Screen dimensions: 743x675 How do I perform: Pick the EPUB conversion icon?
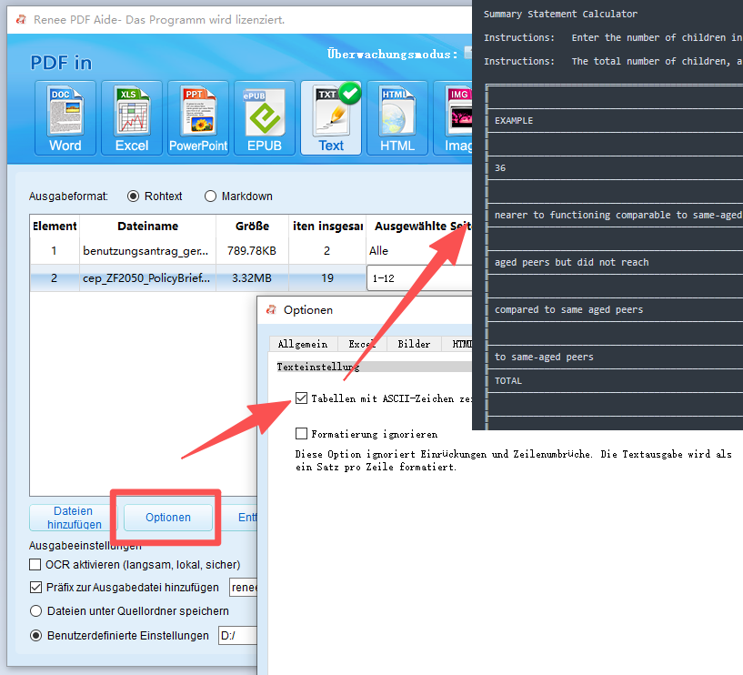point(265,118)
